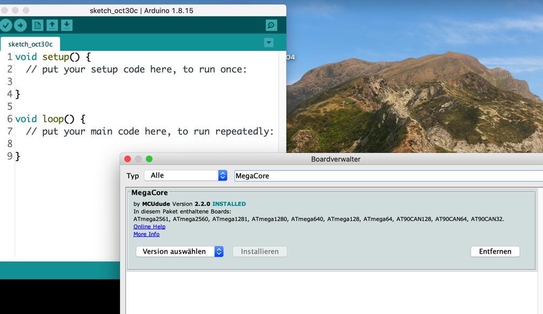
Task: Select the sketch_oct30c tab
Action: pyautogui.click(x=30, y=44)
